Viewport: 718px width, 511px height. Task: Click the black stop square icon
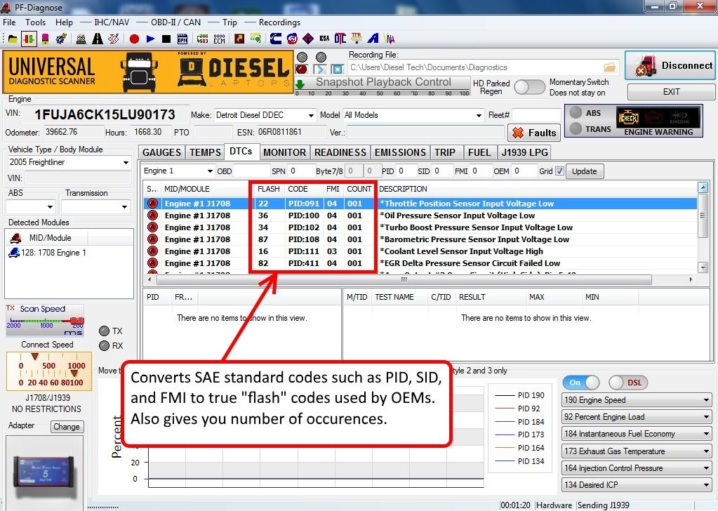tap(166, 39)
